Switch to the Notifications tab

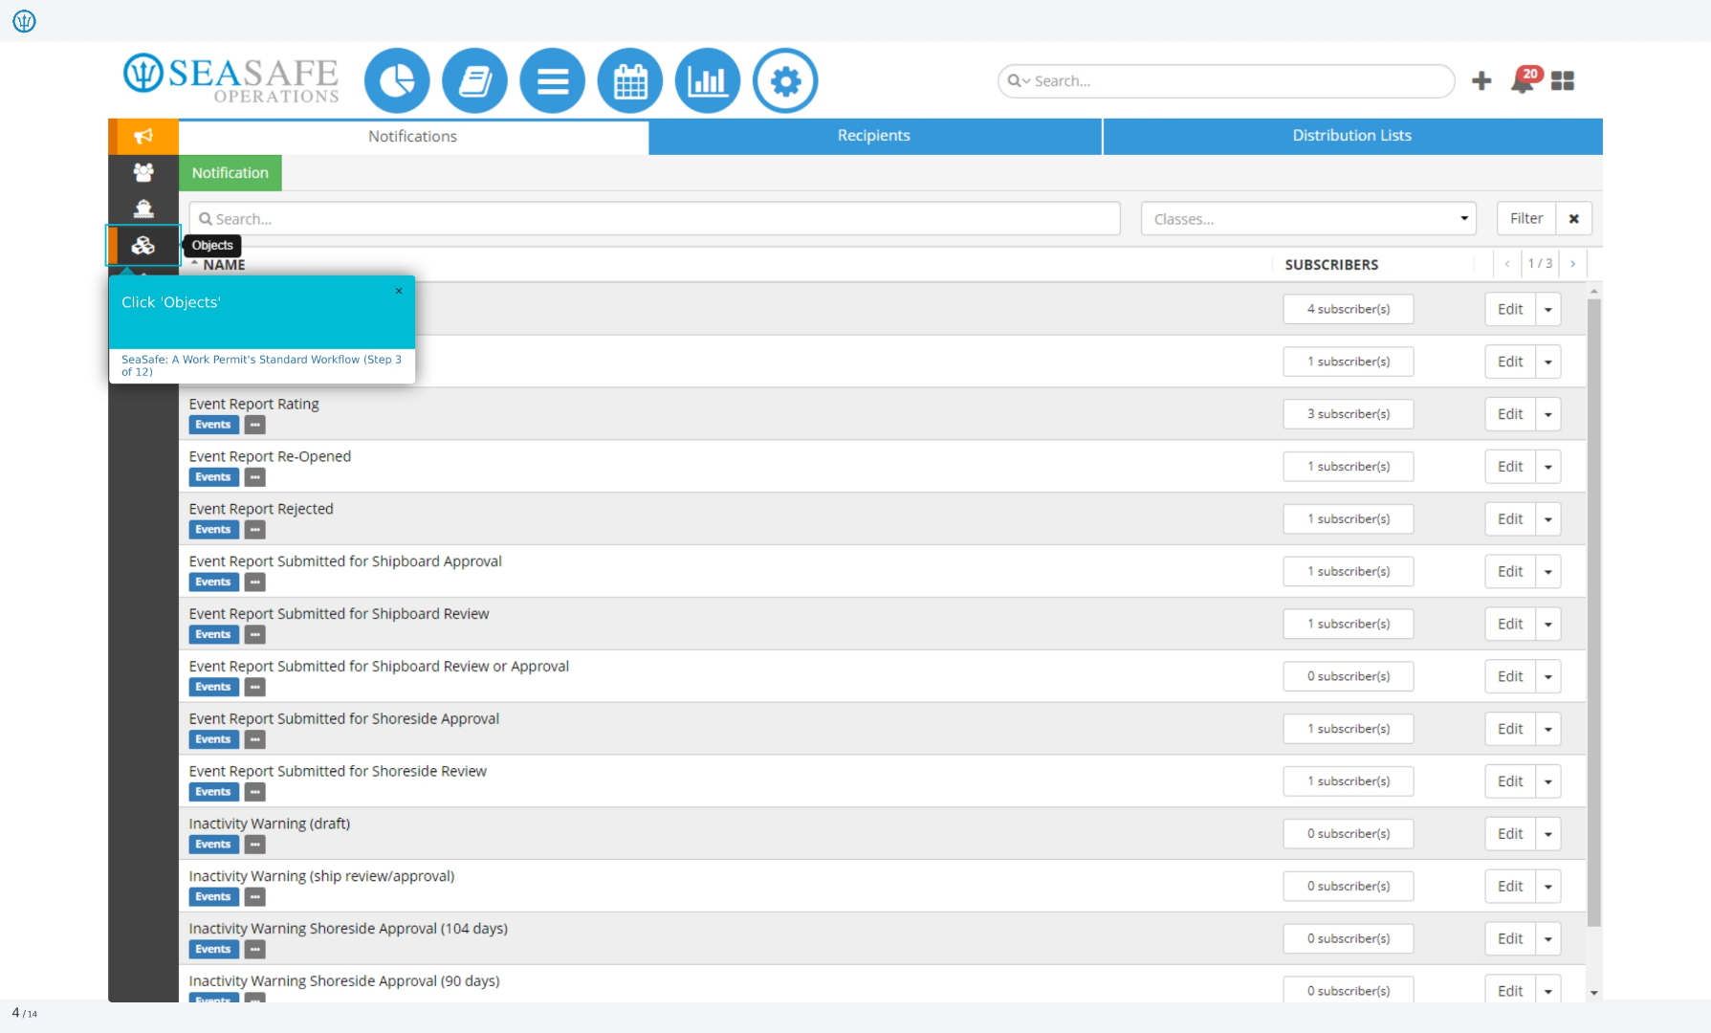point(413,137)
